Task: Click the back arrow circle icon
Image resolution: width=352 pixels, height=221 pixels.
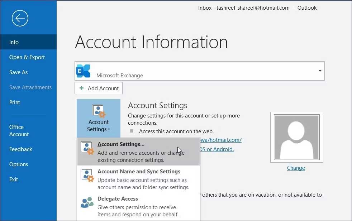Action: 20,18
